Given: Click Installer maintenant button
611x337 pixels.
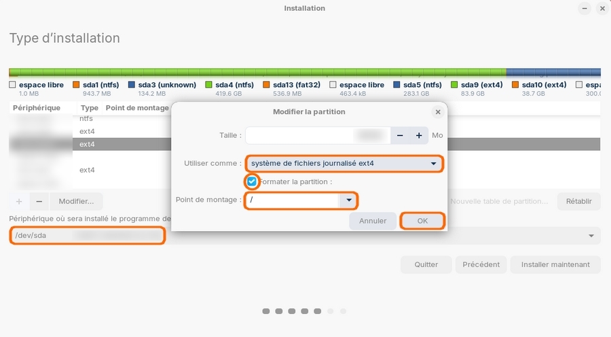Looking at the screenshot, I should (555, 264).
